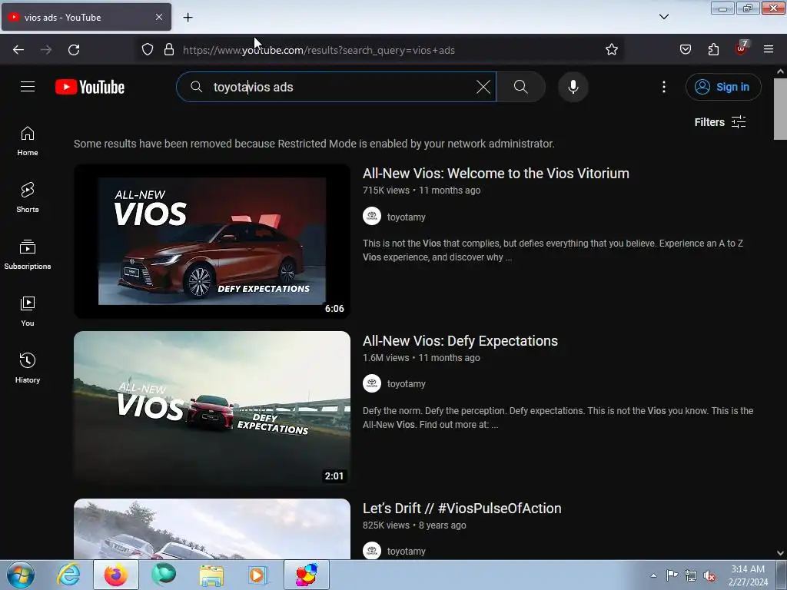This screenshot has height=590, width=787.
Task: Open the Windows Start button
Action: pos(20,575)
